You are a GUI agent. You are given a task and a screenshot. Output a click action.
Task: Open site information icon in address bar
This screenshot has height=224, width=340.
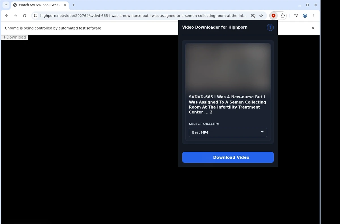click(35, 16)
